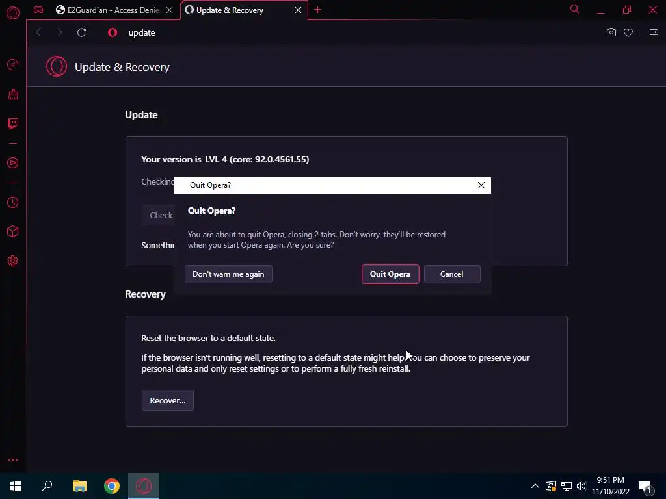The image size is (666, 499).
Task: Close the Update & Recovery tab
Action: [x=298, y=10]
